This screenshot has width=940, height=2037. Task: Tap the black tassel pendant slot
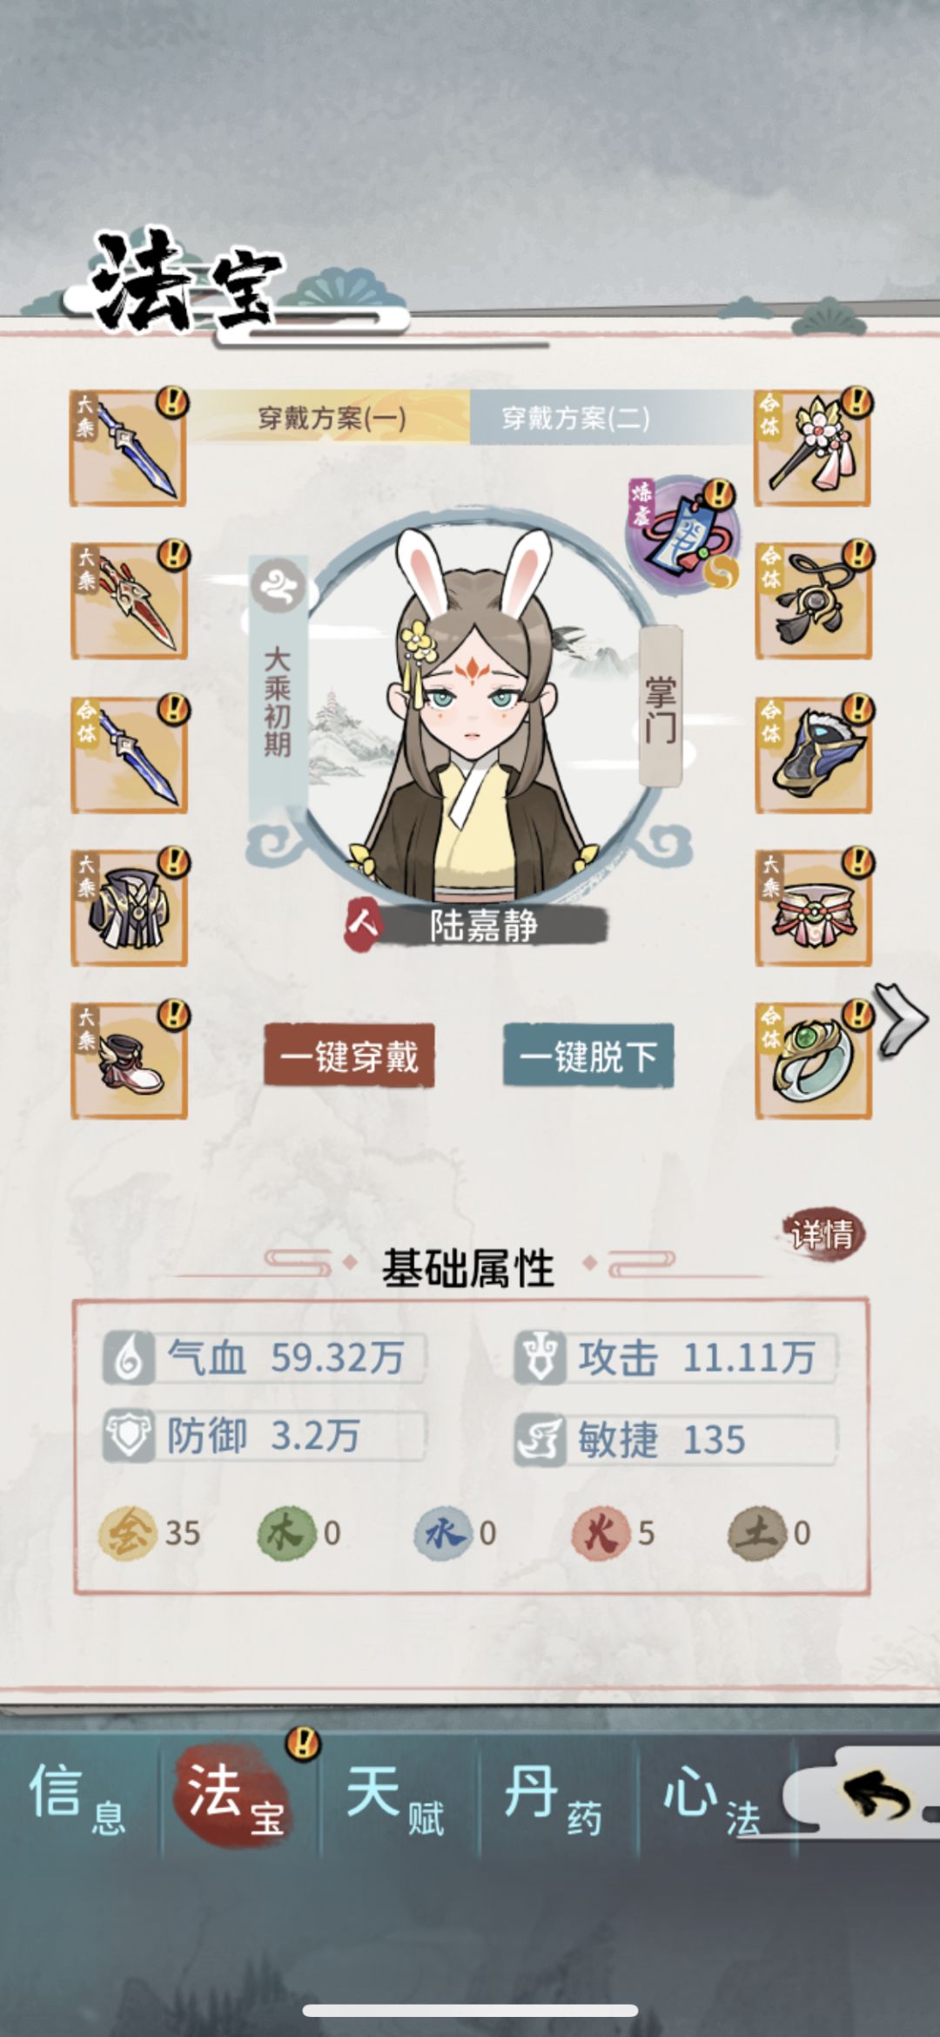coord(813,602)
